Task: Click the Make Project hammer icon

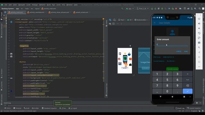Action: click(122, 9)
